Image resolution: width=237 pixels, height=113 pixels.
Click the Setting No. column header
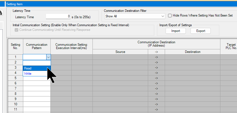[16, 46]
